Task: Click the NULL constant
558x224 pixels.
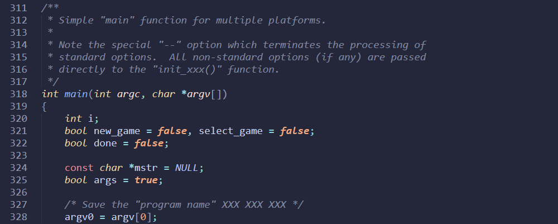Action: (186, 168)
